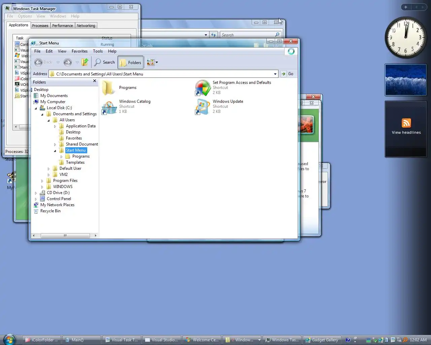Image resolution: width=431 pixels, height=345 pixels.
Task: Switch to Visual Studio taskbar button
Action: [x=162, y=340]
